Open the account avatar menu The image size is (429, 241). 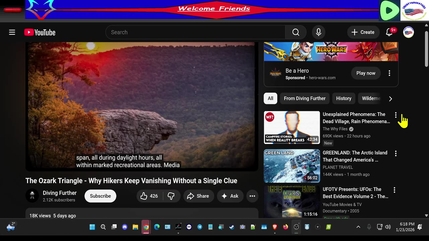[408, 32]
